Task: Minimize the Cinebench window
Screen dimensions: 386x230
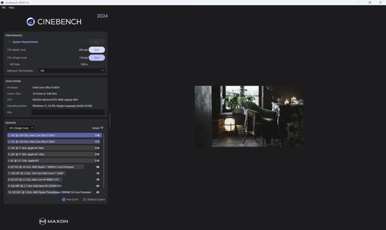Action: [359, 2]
